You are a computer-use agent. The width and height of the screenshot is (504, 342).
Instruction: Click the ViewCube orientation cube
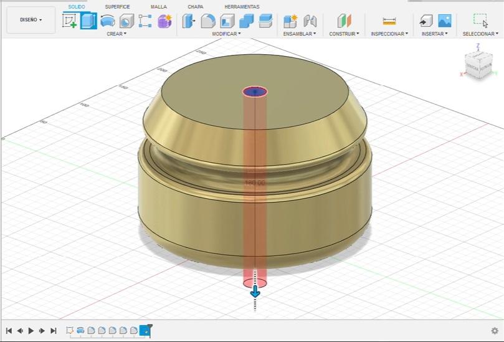pyautogui.click(x=478, y=65)
